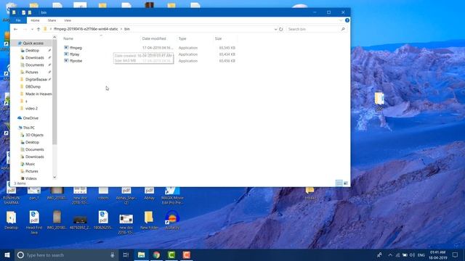
Task: Open green Camtasia app in taskbar
Action: coord(171,254)
